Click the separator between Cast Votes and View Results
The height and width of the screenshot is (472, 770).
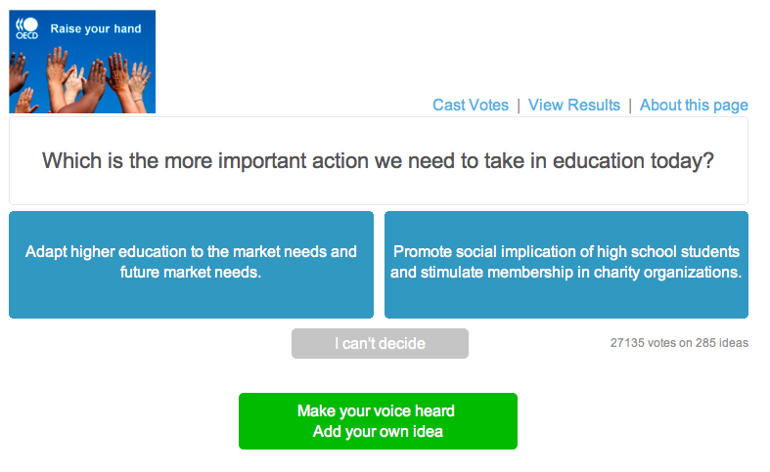pyautogui.click(x=519, y=106)
